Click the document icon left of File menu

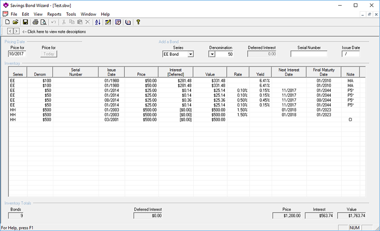point(5,14)
